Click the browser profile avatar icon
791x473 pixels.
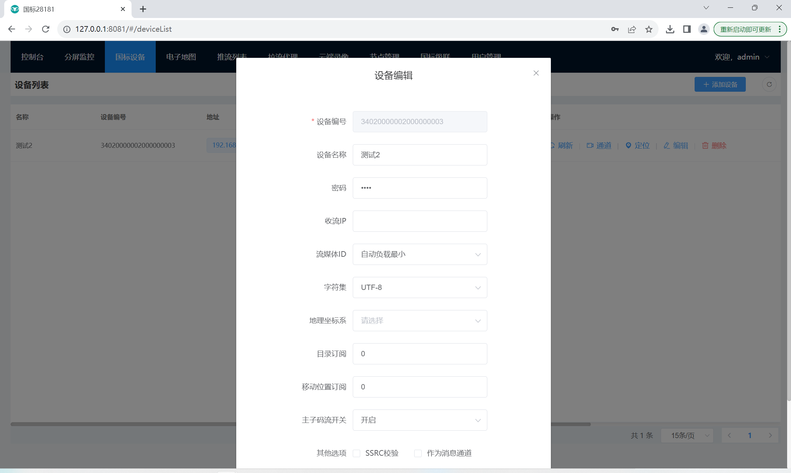click(x=703, y=29)
